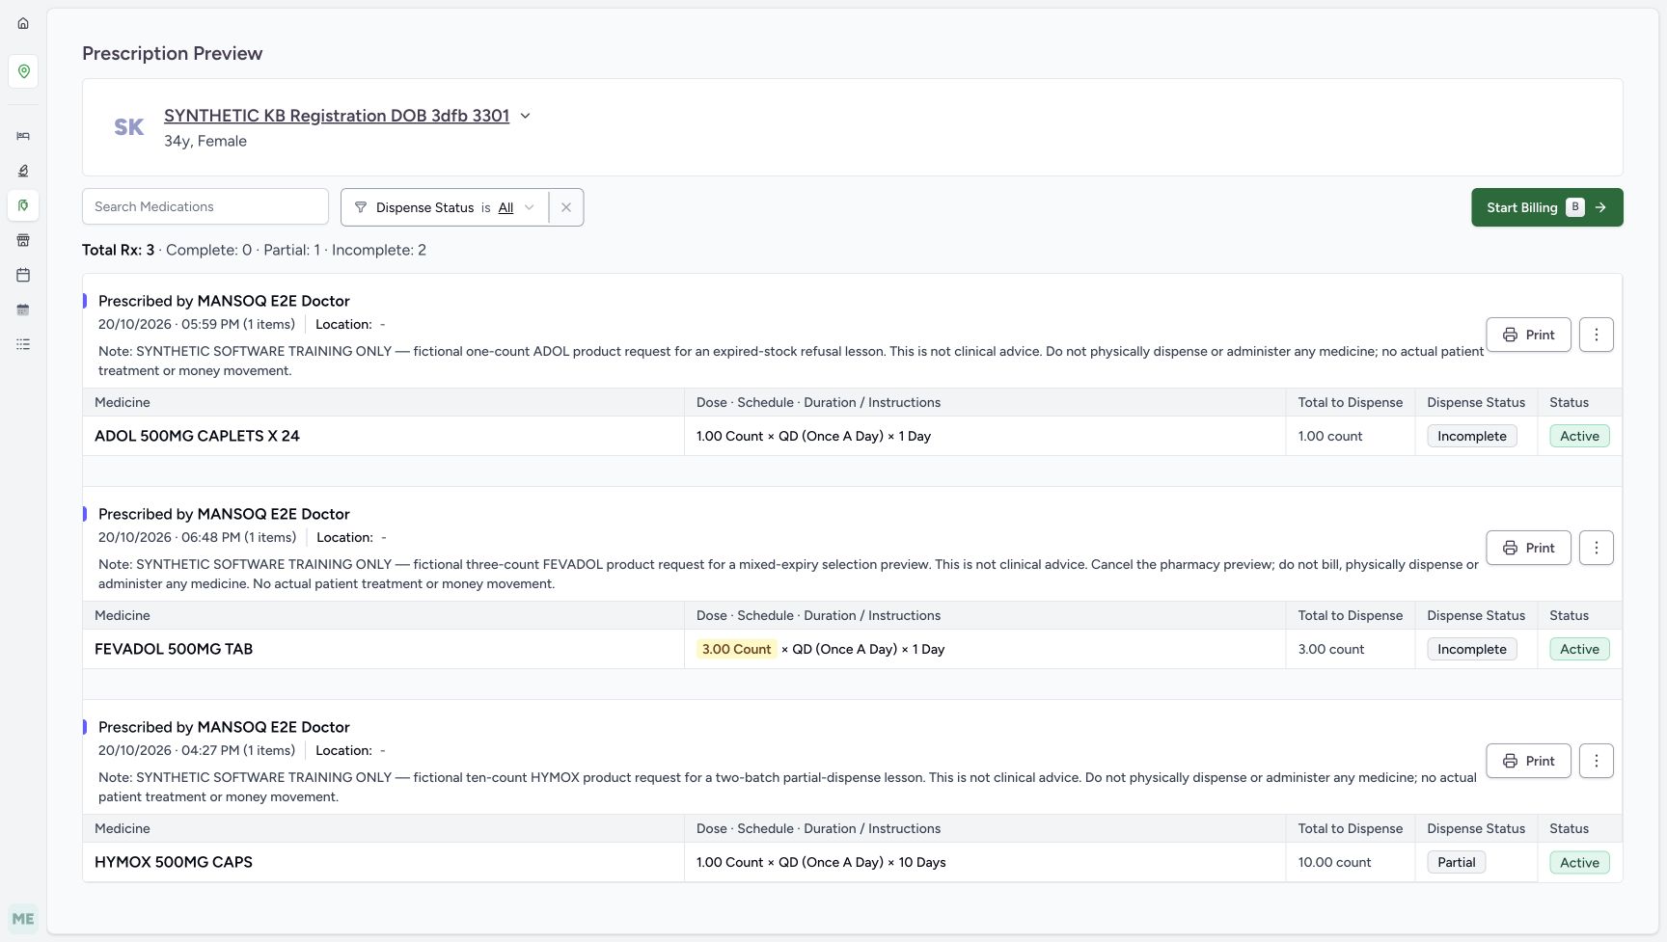Print the FEVADOL prescription

(x=1528, y=548)
